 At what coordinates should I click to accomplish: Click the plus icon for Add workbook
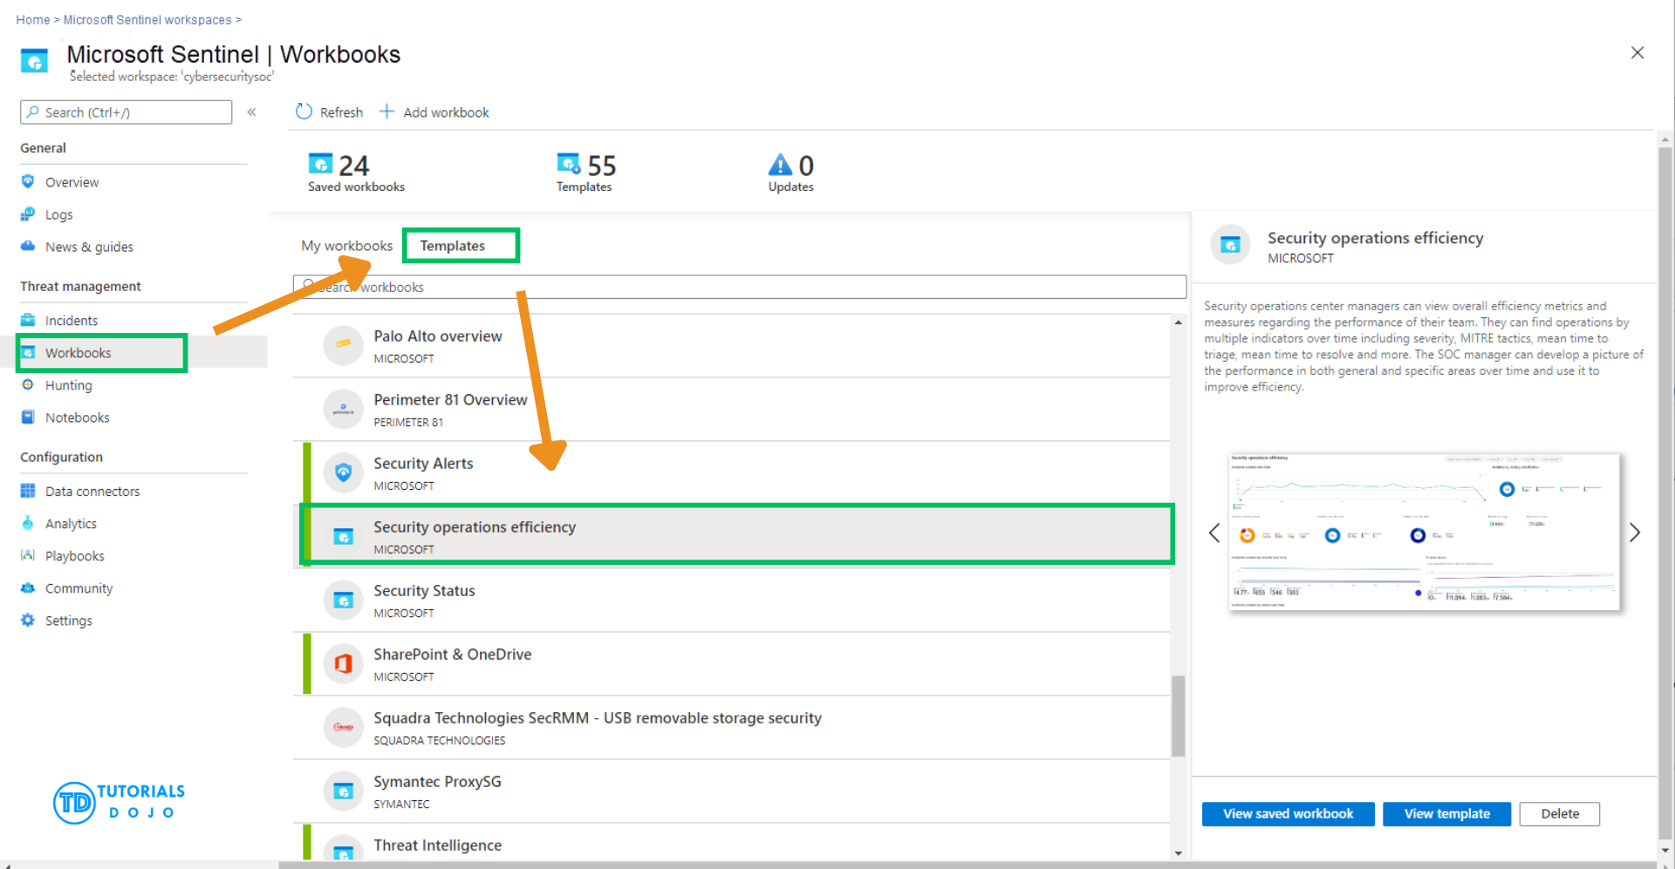[x=386, y=112]
